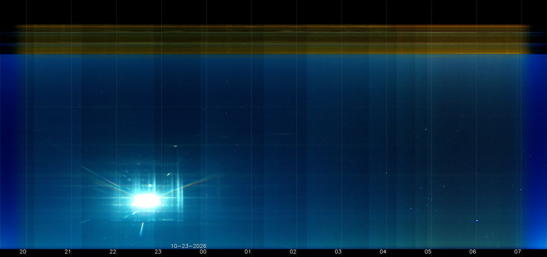
Task: Click the 03 hour label
Action: (338, 252)
